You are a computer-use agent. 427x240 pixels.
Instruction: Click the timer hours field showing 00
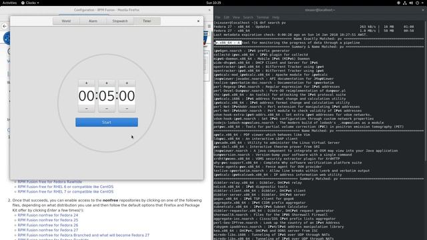(x=87, y=96)
